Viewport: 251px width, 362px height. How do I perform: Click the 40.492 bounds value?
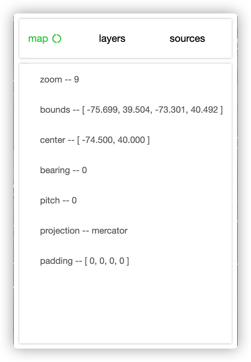204,110
